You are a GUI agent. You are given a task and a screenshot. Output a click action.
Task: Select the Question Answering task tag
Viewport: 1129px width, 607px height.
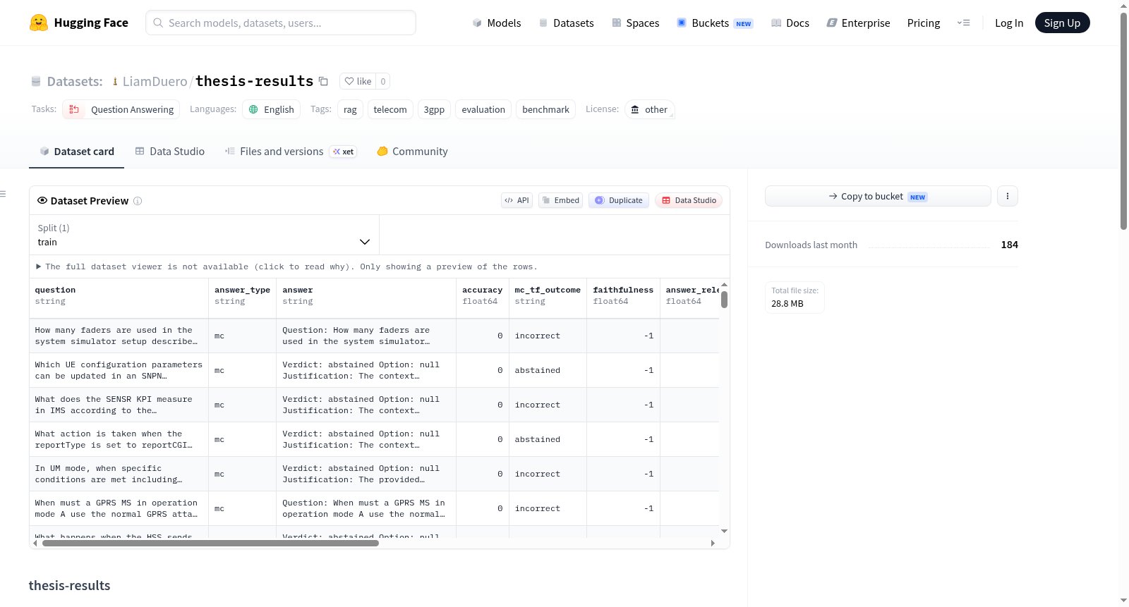[121, 109]
